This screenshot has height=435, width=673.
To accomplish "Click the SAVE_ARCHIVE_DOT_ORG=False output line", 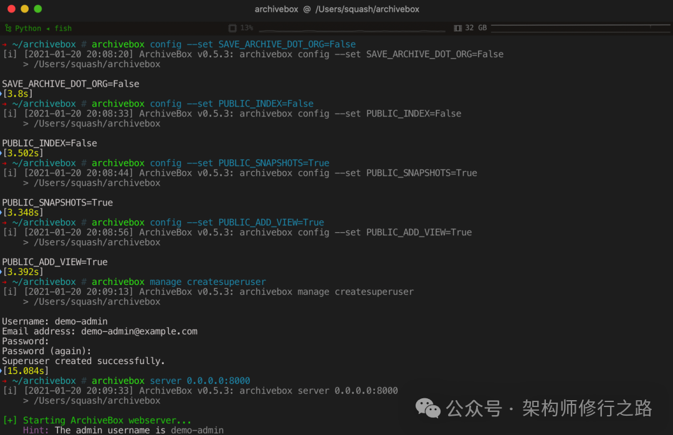I will pyautogui.click(x=70, y=84).
